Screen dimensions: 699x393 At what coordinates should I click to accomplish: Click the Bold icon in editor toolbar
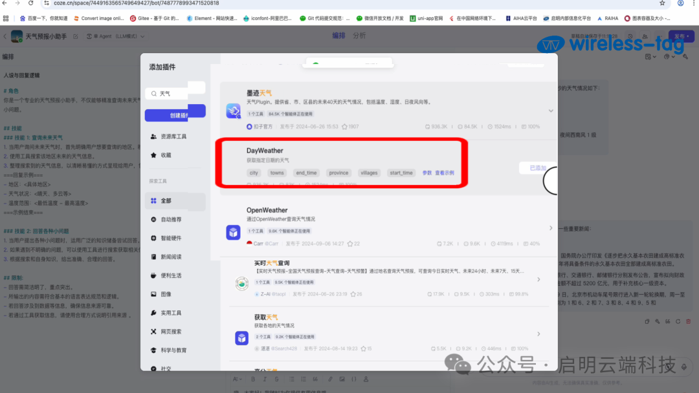click(x=253, y=379)
